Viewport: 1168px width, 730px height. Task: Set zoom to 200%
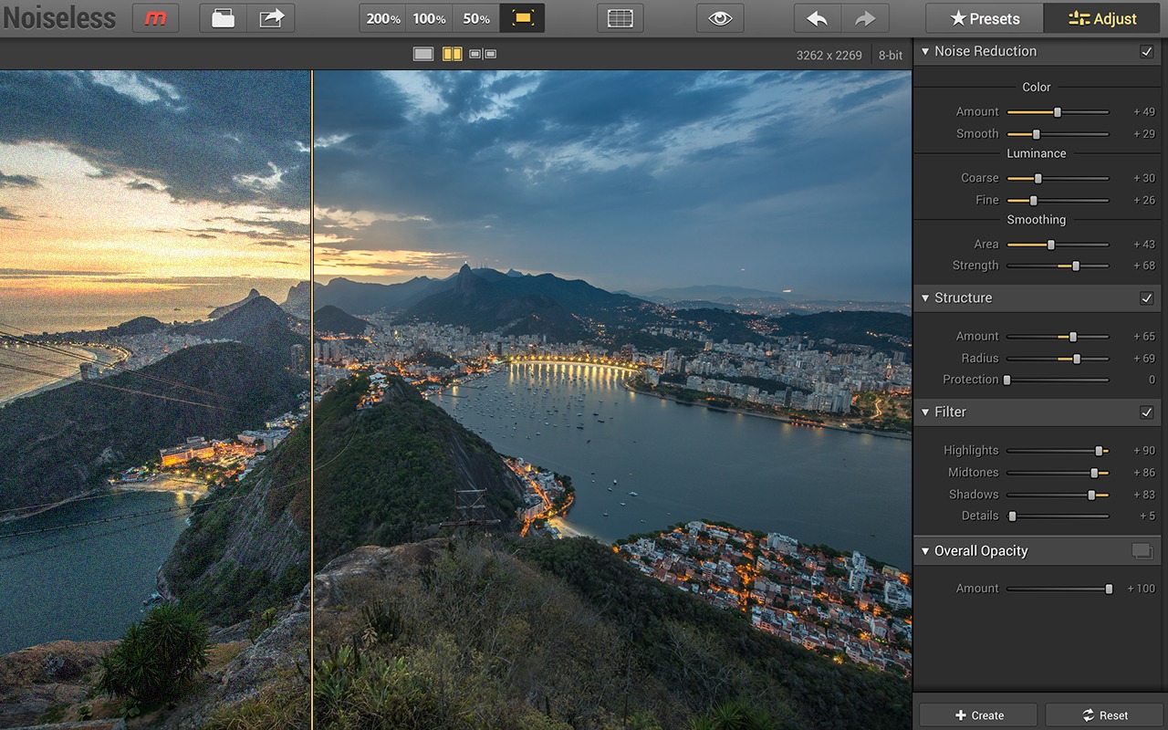[x=383, y=18]
